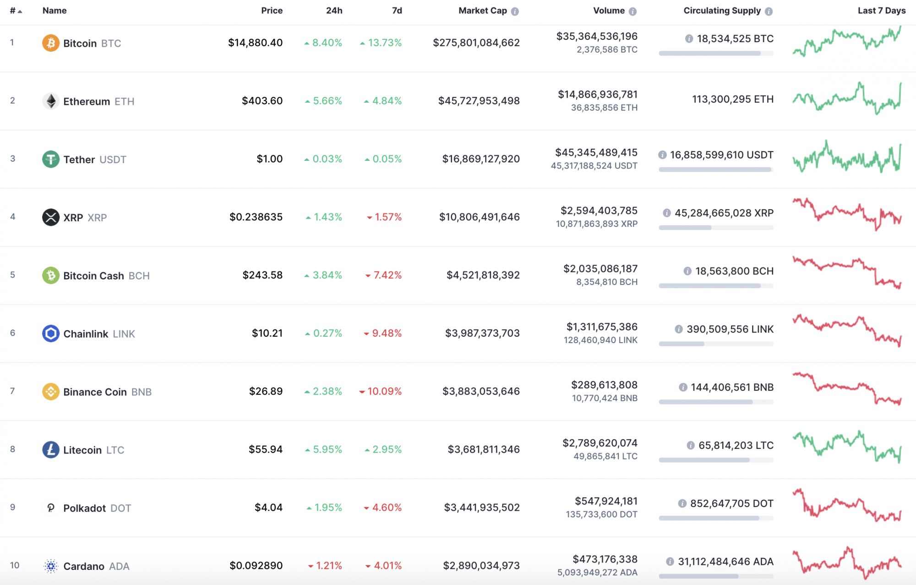The width and height of the screenshot is (916, 585).
Task: Click Cardano price $0.092890
Action: pos(256,566)
